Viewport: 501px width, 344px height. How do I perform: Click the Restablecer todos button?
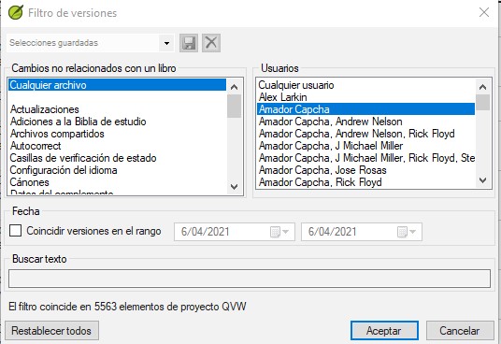[51, 331]
